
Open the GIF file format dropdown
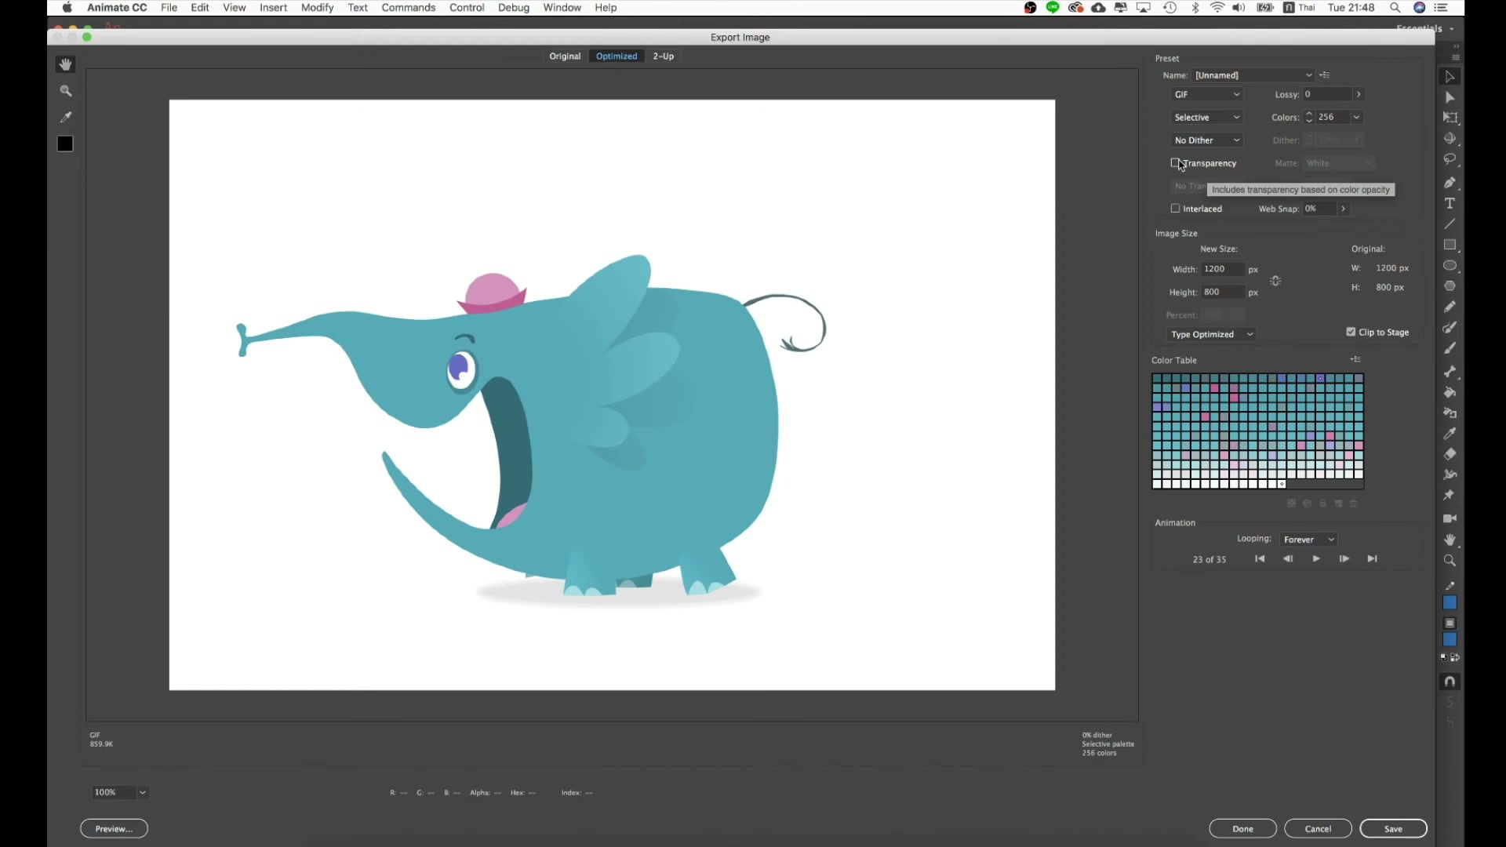1207,95
